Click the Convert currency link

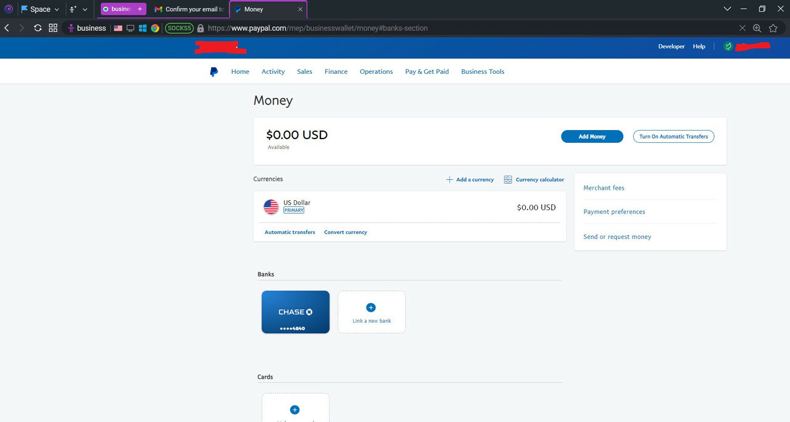pyautogui.click(x=346, y=232)
